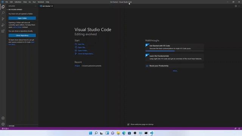Open the Terminal menu
This screenshot has height=136, width=242.
tap(41, 2)
